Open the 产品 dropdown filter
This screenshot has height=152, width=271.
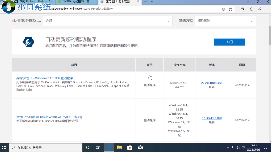(x=107, y=21)
